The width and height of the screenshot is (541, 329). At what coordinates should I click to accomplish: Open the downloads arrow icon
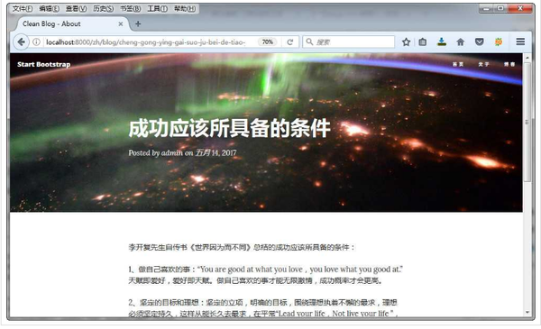click(442, 42)
